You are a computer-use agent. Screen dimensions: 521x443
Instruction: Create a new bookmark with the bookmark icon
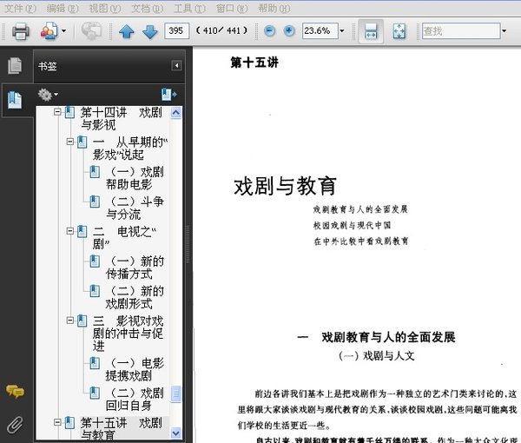click(168, 95)
